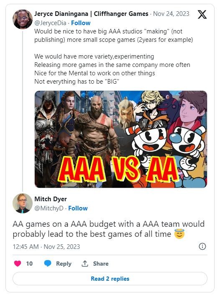Screen dimensions: 220x297
Task: Follow the @MitchyD account
Action: (x=78, y=208)
